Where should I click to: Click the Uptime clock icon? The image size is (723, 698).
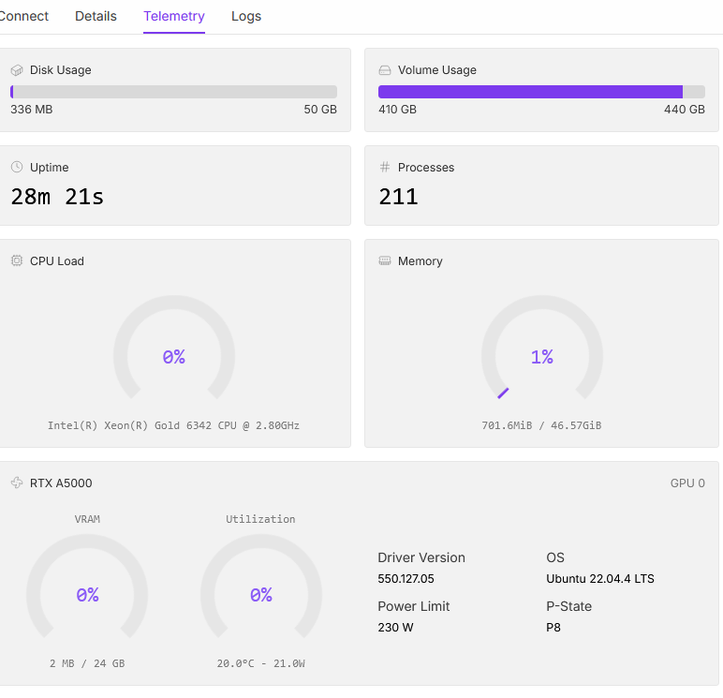(x=17, y=167)
